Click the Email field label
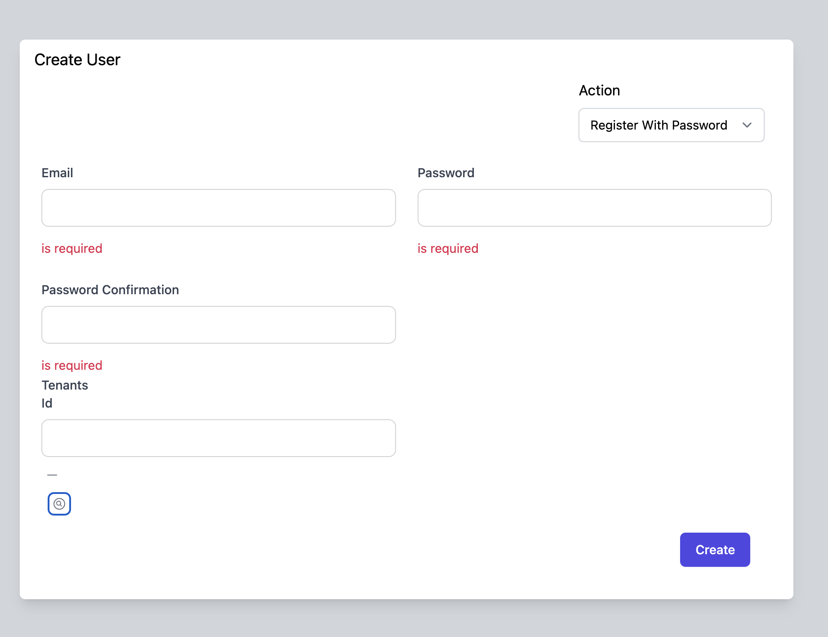 click(57, 173)
